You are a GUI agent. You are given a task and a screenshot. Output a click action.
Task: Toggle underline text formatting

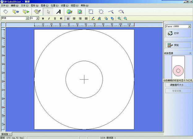tap(55, 19)
